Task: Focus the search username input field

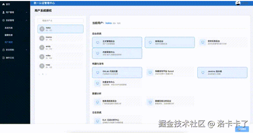Action: [60, 21]
